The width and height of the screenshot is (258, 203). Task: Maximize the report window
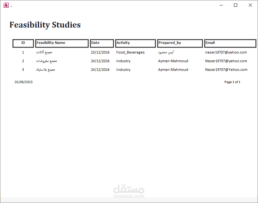click(x=236, y=5)
